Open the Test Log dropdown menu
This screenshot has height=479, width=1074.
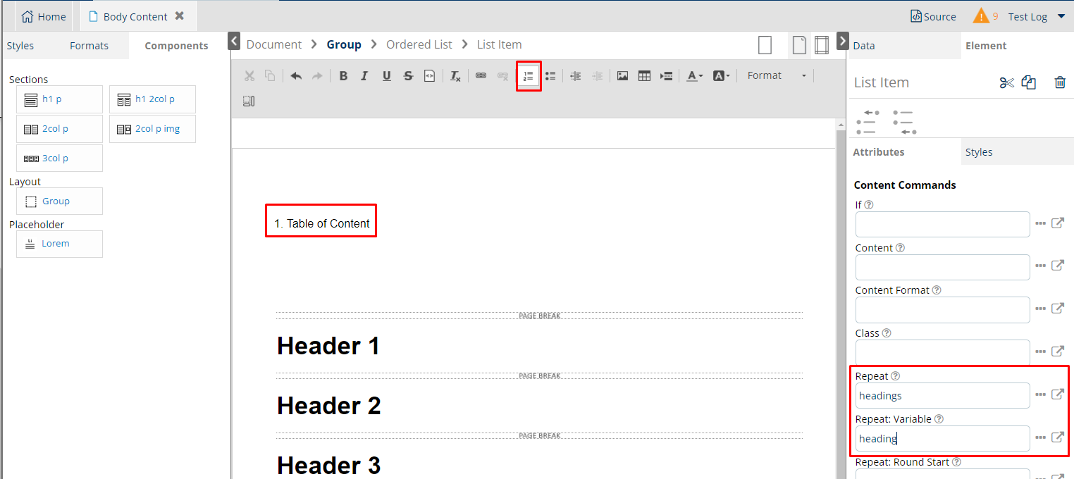[x=1061, y=16]
